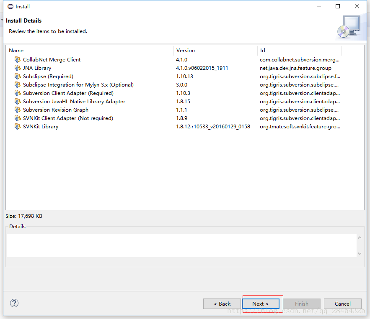
Task: Click version 1.10.13 cell
Action: (184, 76)
